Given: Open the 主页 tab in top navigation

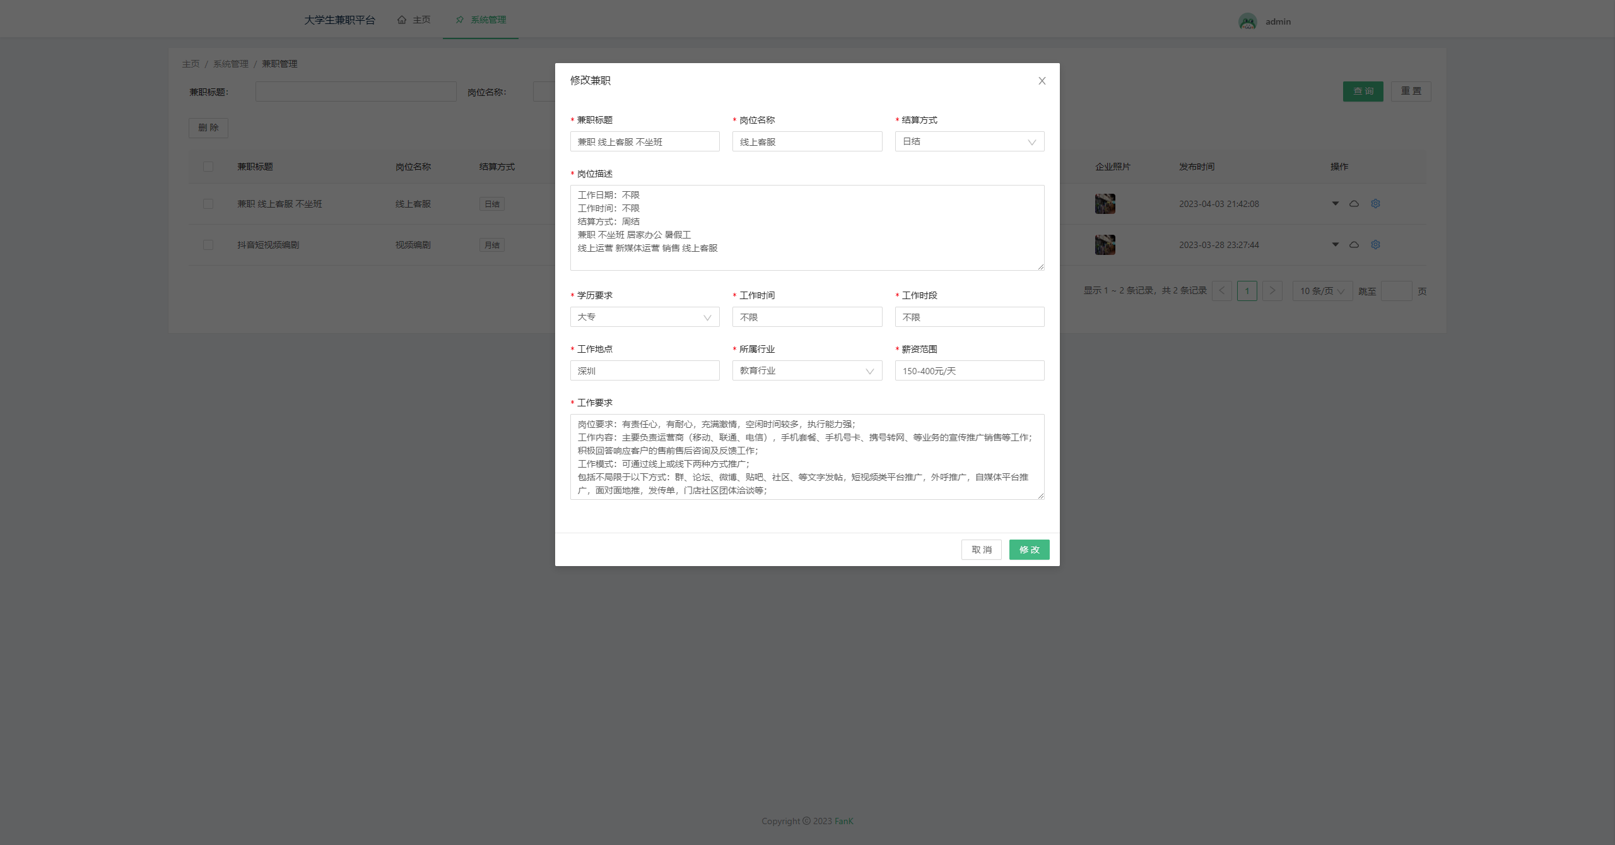Looking at the screenshot, I should [414, 20].
